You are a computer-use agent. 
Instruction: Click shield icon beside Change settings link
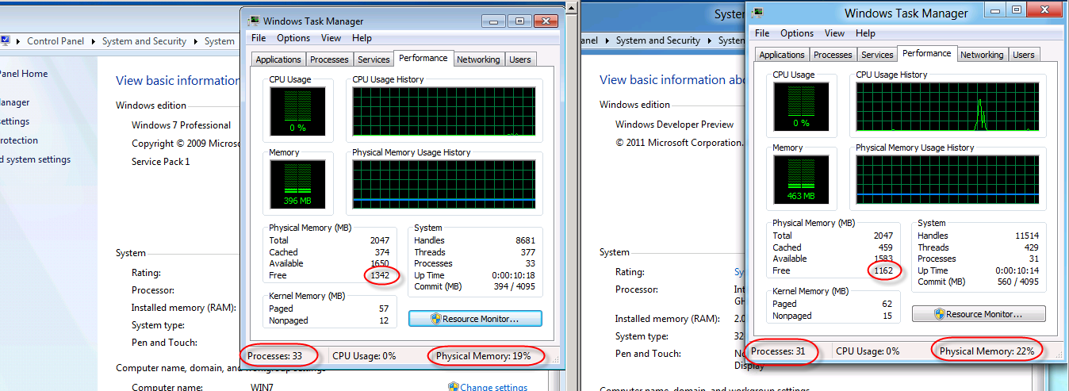pyautogui.click(x=454, y=387)
